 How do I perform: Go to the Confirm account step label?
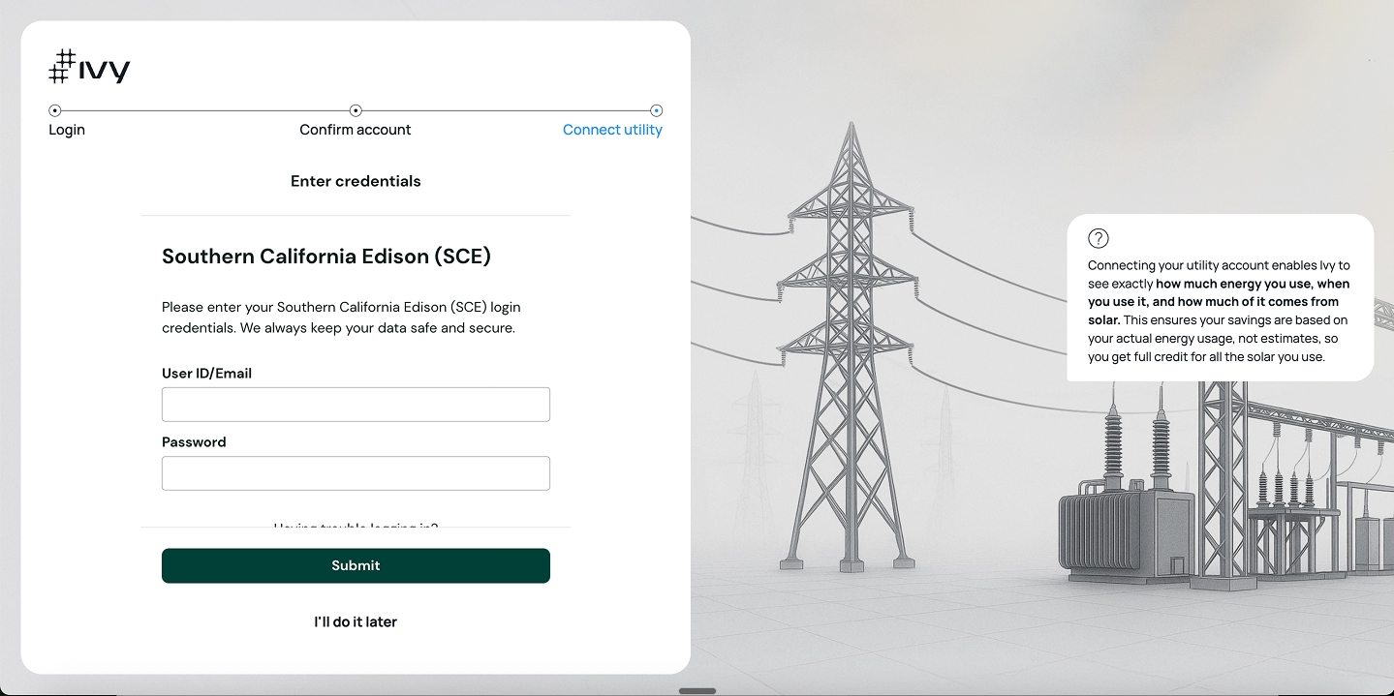(356, 130)
